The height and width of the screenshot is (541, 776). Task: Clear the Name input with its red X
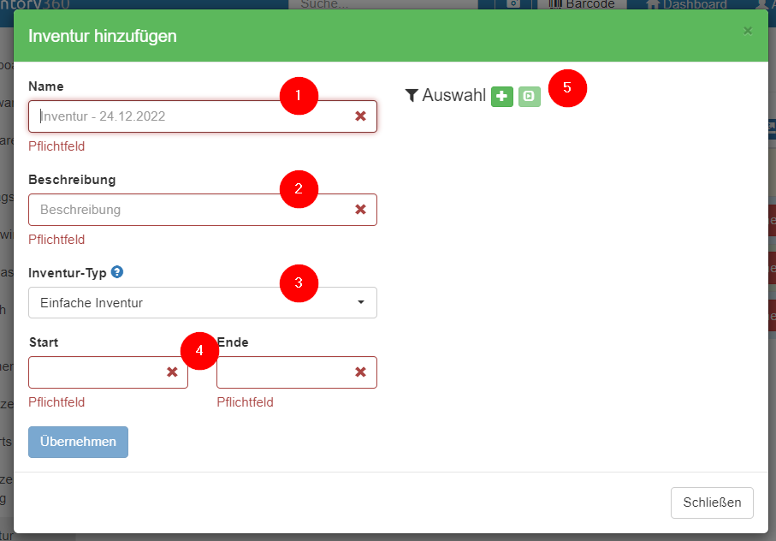pos(360,115)
